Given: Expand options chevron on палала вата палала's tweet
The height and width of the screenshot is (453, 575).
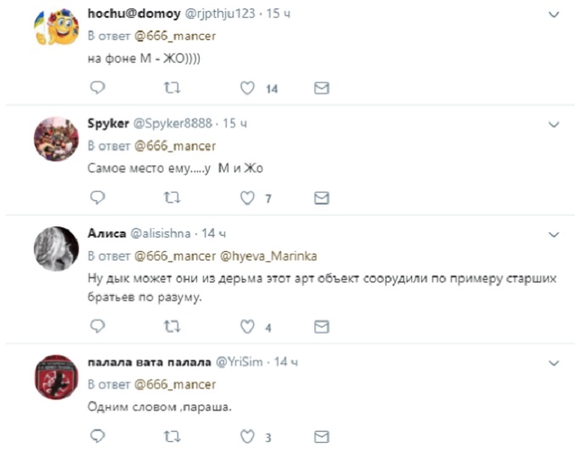Looking at the screenshot, I should [554, 363].
